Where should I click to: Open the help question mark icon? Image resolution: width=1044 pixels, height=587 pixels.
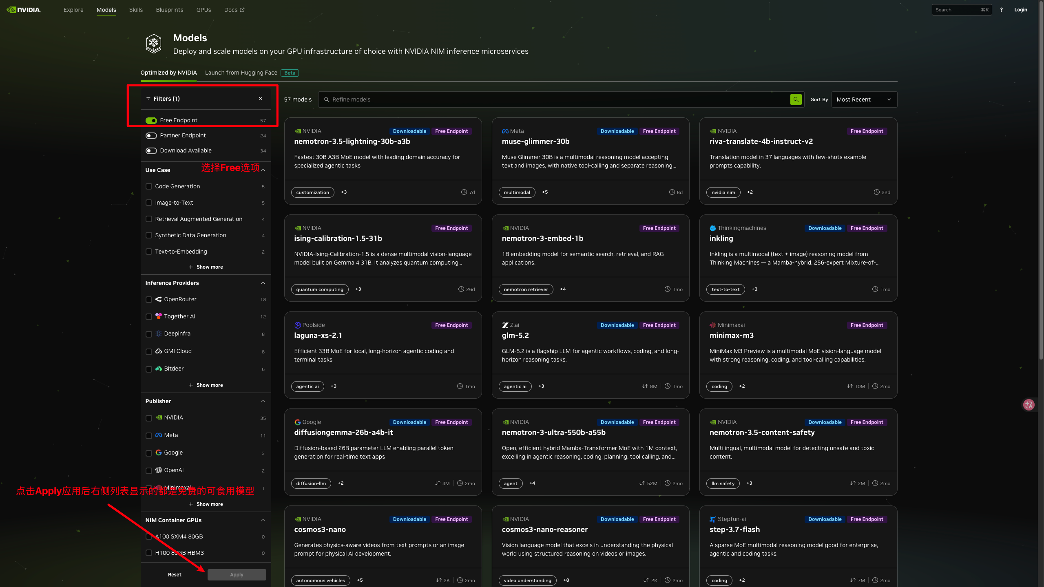[1001, 10]
